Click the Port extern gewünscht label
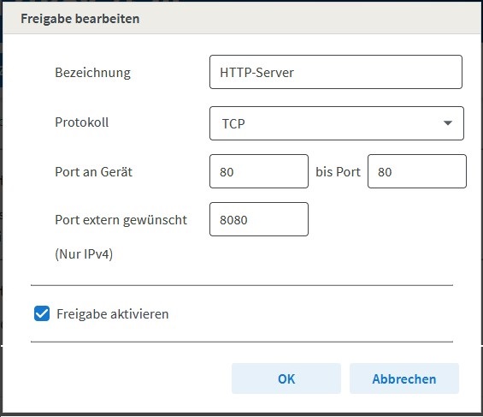The height and width of the screenshot is (417, 483). tap(121, 220)
